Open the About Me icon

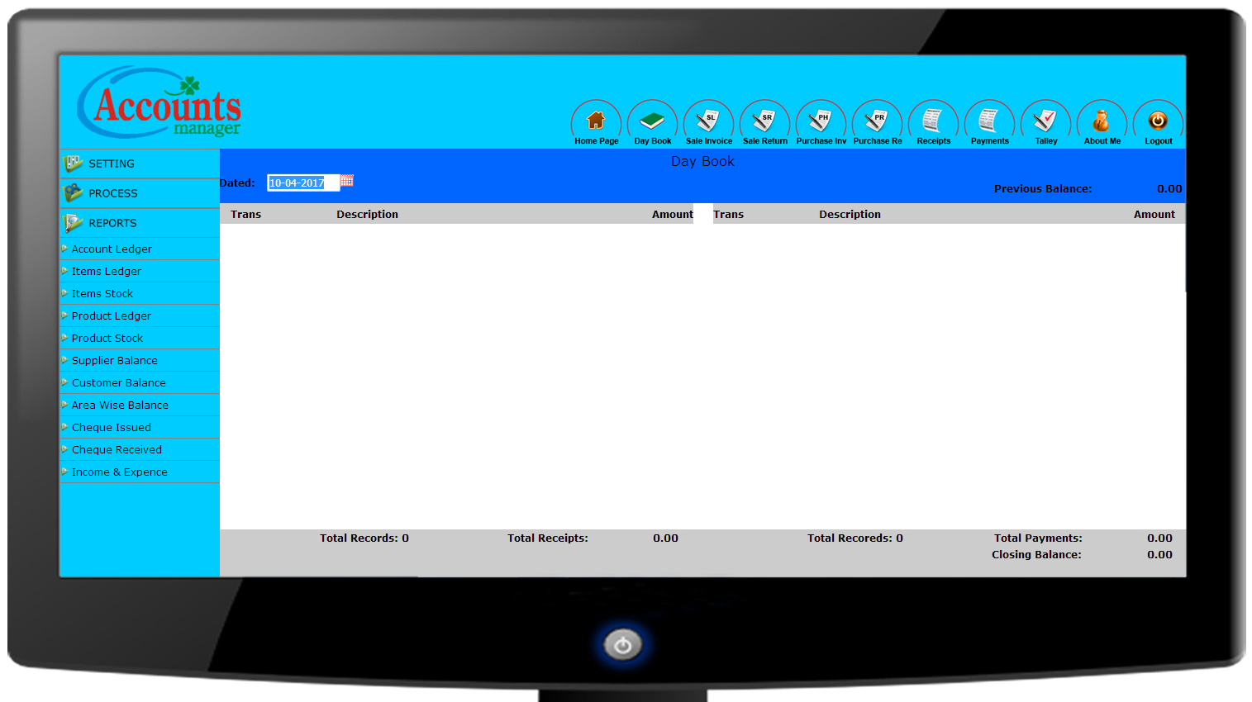pyautogui.click(x=1102, y=122)
